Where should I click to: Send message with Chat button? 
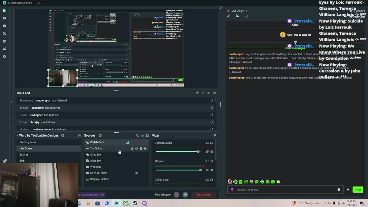pos(358,189)
